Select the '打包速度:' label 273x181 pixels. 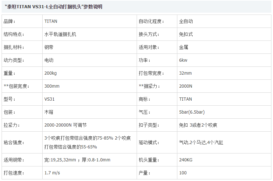(14, 173)
